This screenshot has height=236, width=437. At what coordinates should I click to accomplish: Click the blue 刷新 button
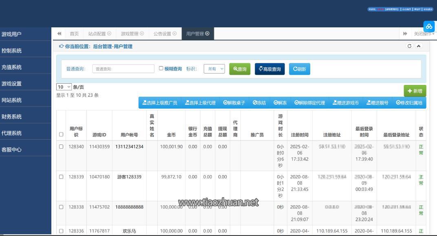(300, 69)
